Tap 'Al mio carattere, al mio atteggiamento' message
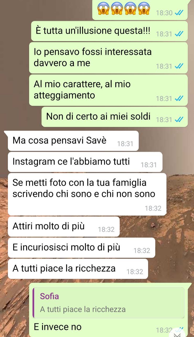This screenshot has height=337, width=194. [x=109, y=90]
